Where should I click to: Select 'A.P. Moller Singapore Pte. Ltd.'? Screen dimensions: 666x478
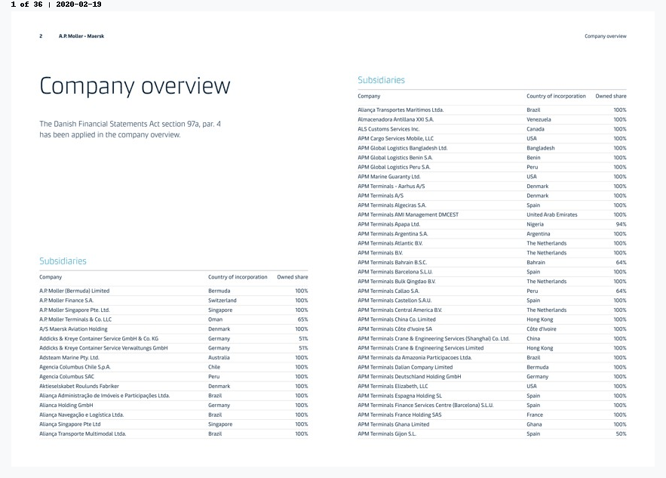pyautogui.click(x=75, y=310)
